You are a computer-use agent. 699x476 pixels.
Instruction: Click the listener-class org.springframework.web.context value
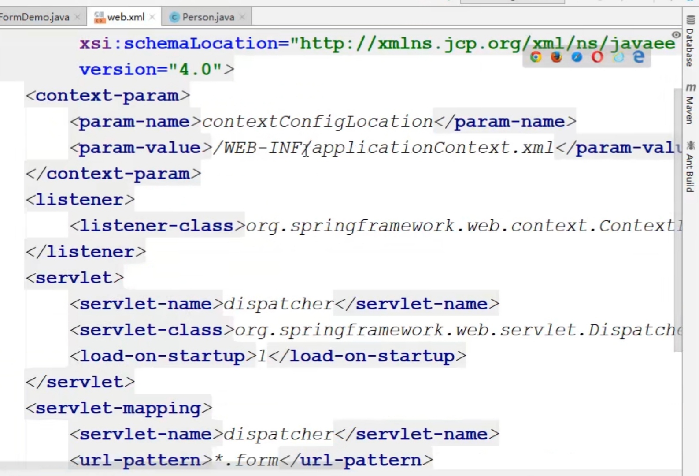pos(463,226)
